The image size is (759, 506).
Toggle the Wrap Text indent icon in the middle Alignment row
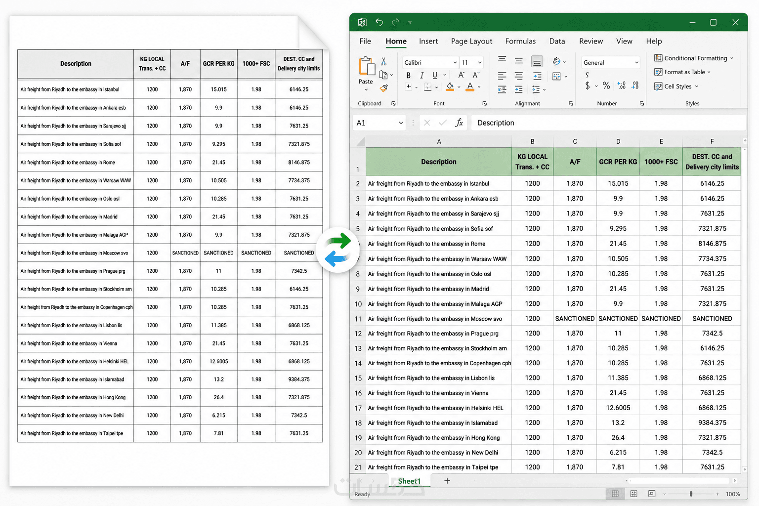coord(537,76)
